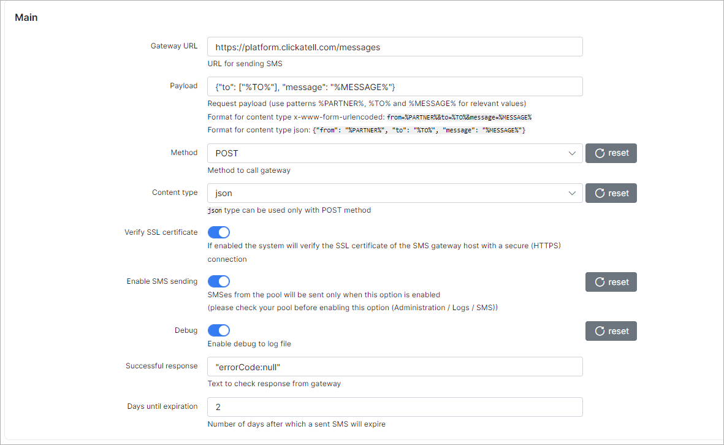724x445 pixels.
Task: Click into the Payload text field
Action: [395, 86]
